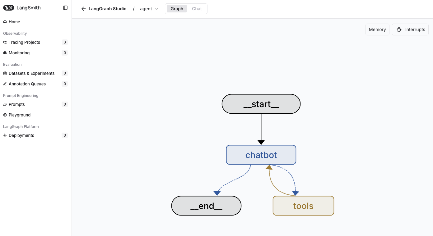Click the LangGraph Platform section heading
The image size is (433, 236).
(x=21, y=127)
